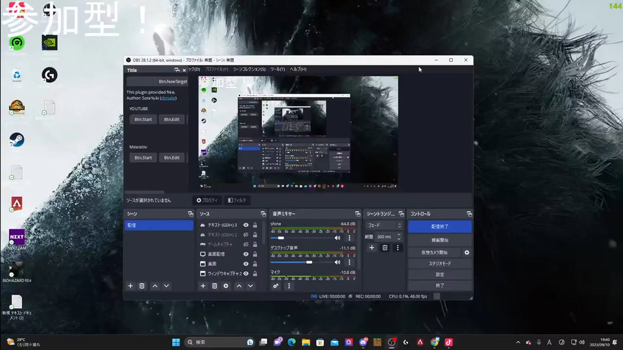623x350 pixels.
Task: Toggle visibility of ウィンドウキャプチャ 2
Action: pos(246,274)
